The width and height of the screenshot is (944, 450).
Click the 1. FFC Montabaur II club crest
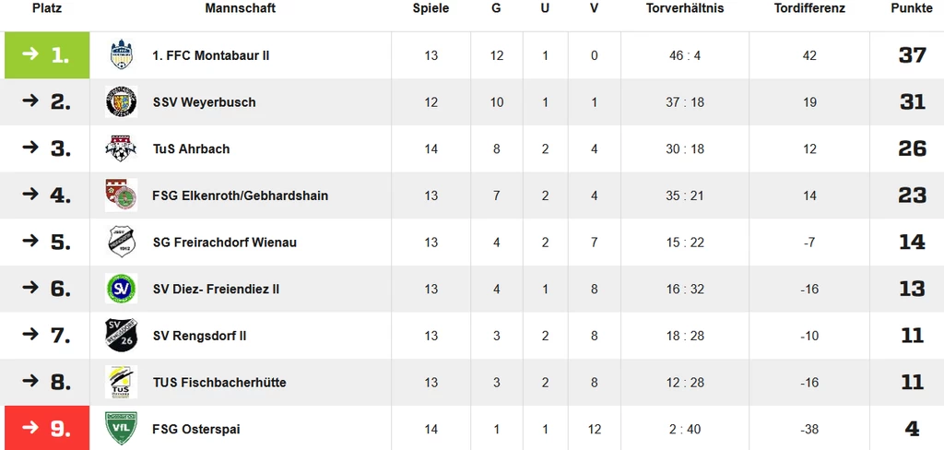tap(122, 54)
